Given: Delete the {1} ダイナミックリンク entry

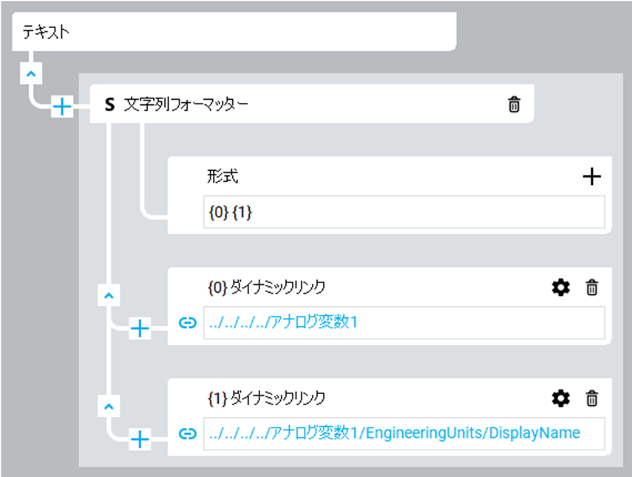Looking at the screenshot, I should (591, 399).
